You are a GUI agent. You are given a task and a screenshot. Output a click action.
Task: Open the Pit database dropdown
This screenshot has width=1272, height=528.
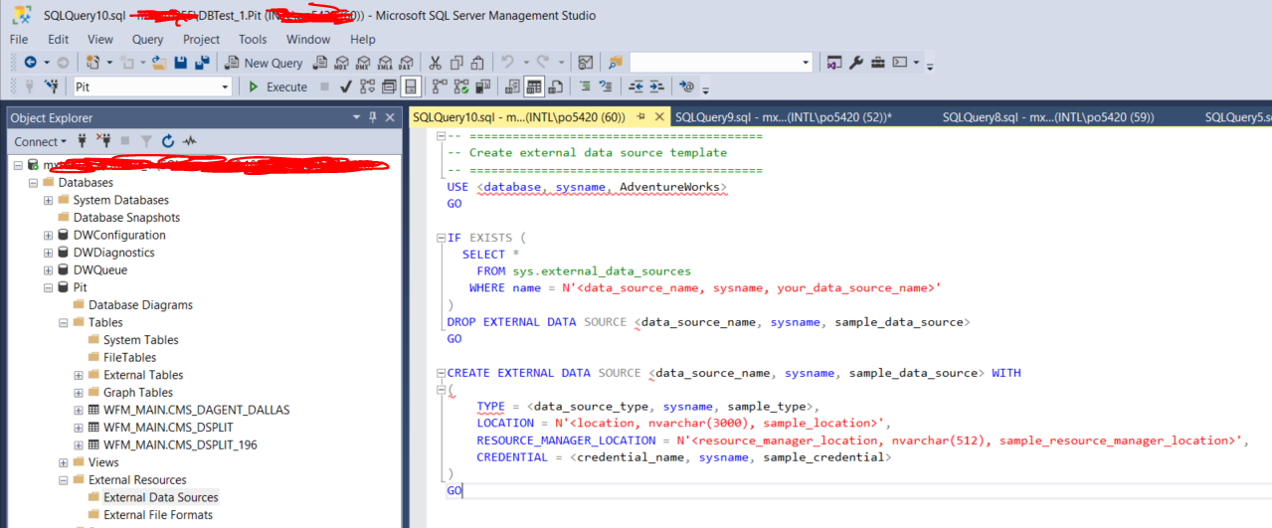coord(225,87)
